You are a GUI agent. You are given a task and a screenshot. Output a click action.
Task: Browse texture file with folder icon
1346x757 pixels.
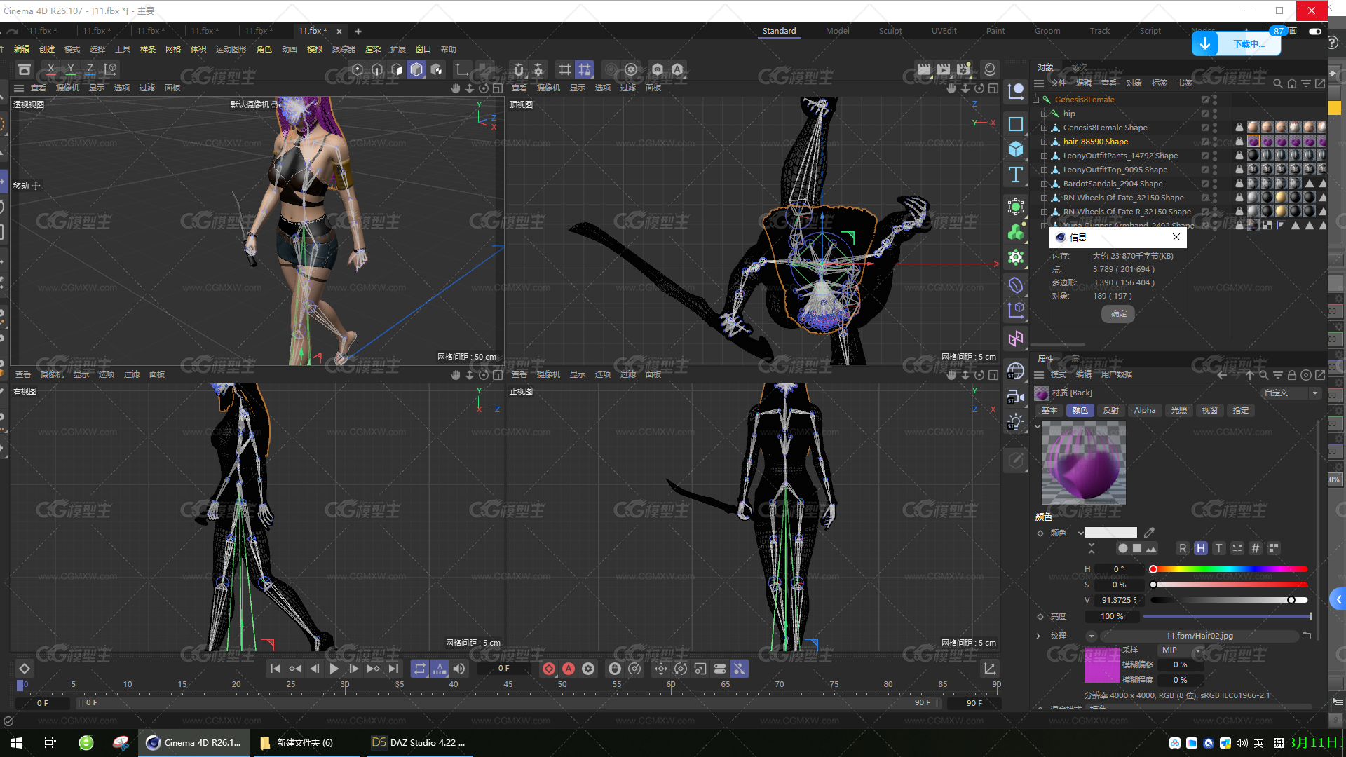(1306, 636)
